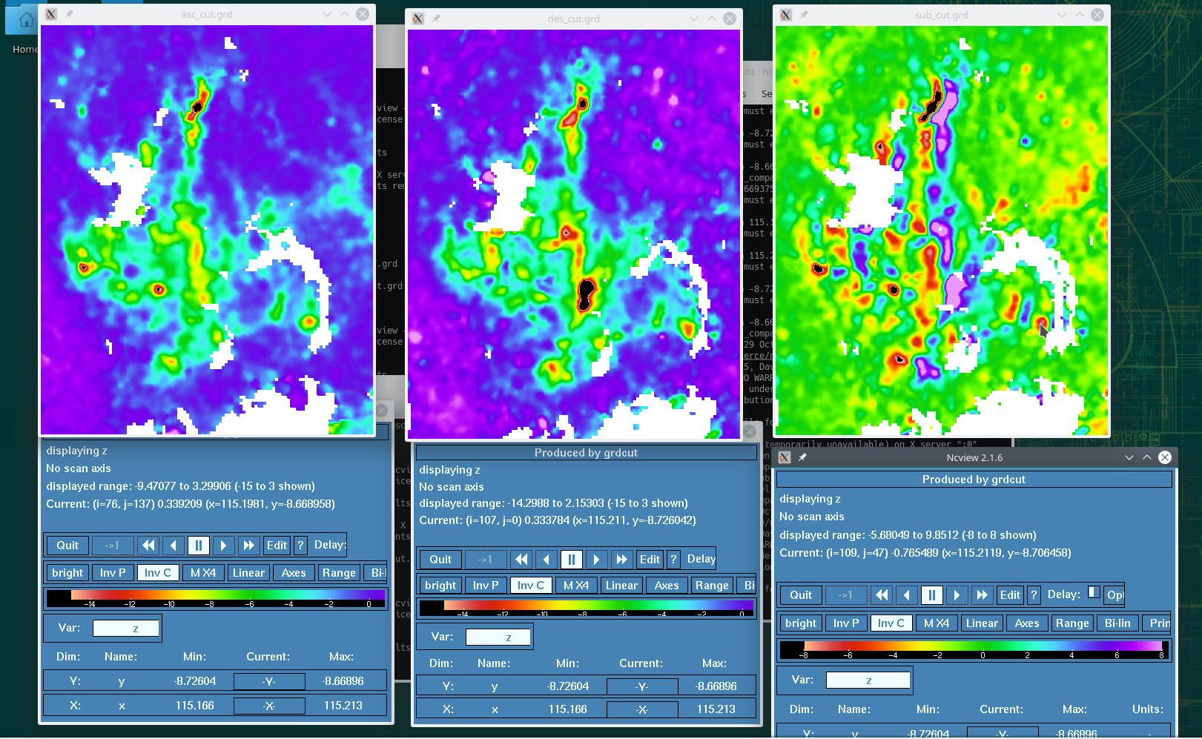Play forward in the Ncview 2.1.6 window
The height and width of the screenshot is (739, 1202).
pyautogui.click(x=957, y=595)
